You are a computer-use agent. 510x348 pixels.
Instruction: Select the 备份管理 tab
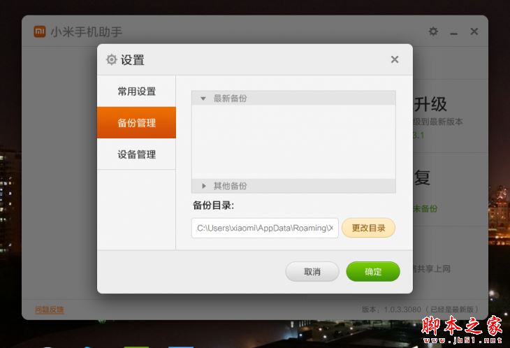137,122
